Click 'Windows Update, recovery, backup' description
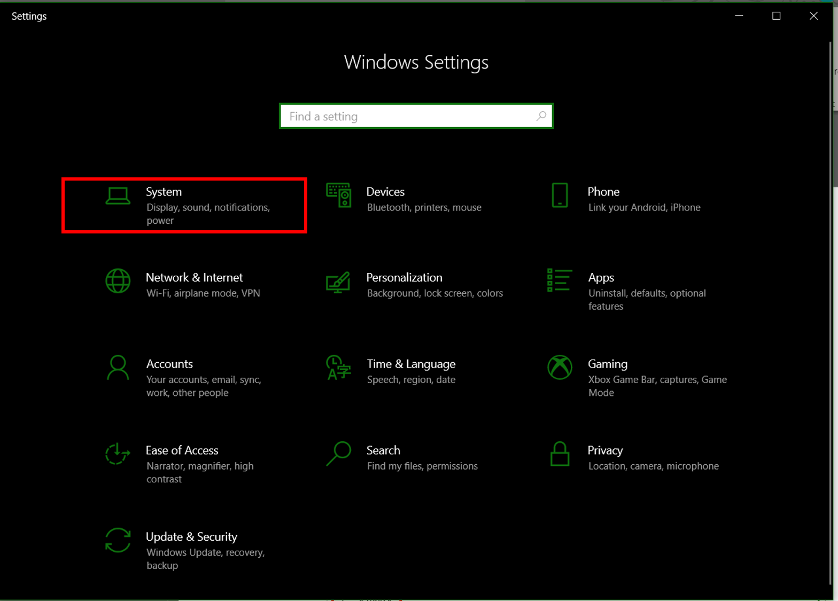Screen dimensions: 838x601 click(x=206, y=559)
